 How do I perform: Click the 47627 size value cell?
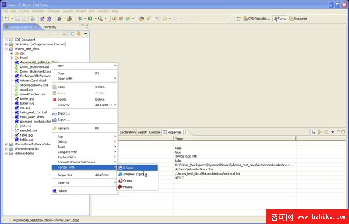(235, 177)
